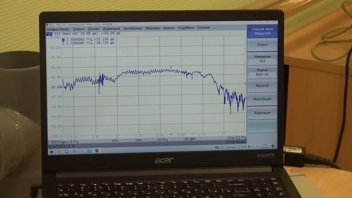Open the notification center icon in taskbar

[x=273, y=146]
